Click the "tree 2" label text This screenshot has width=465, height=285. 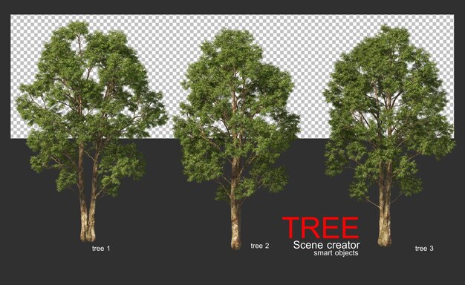(x=260, y=246)
